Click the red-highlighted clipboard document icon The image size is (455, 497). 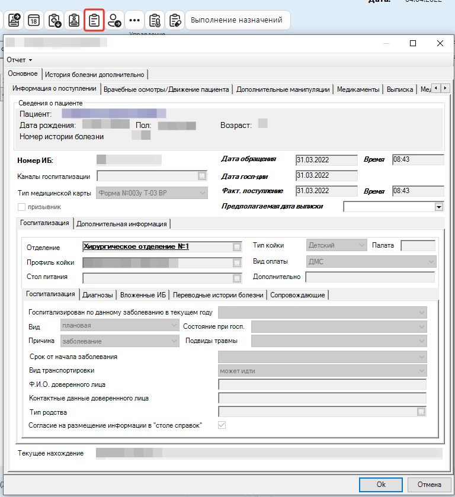pyautogui.click(x=94, y=20)
